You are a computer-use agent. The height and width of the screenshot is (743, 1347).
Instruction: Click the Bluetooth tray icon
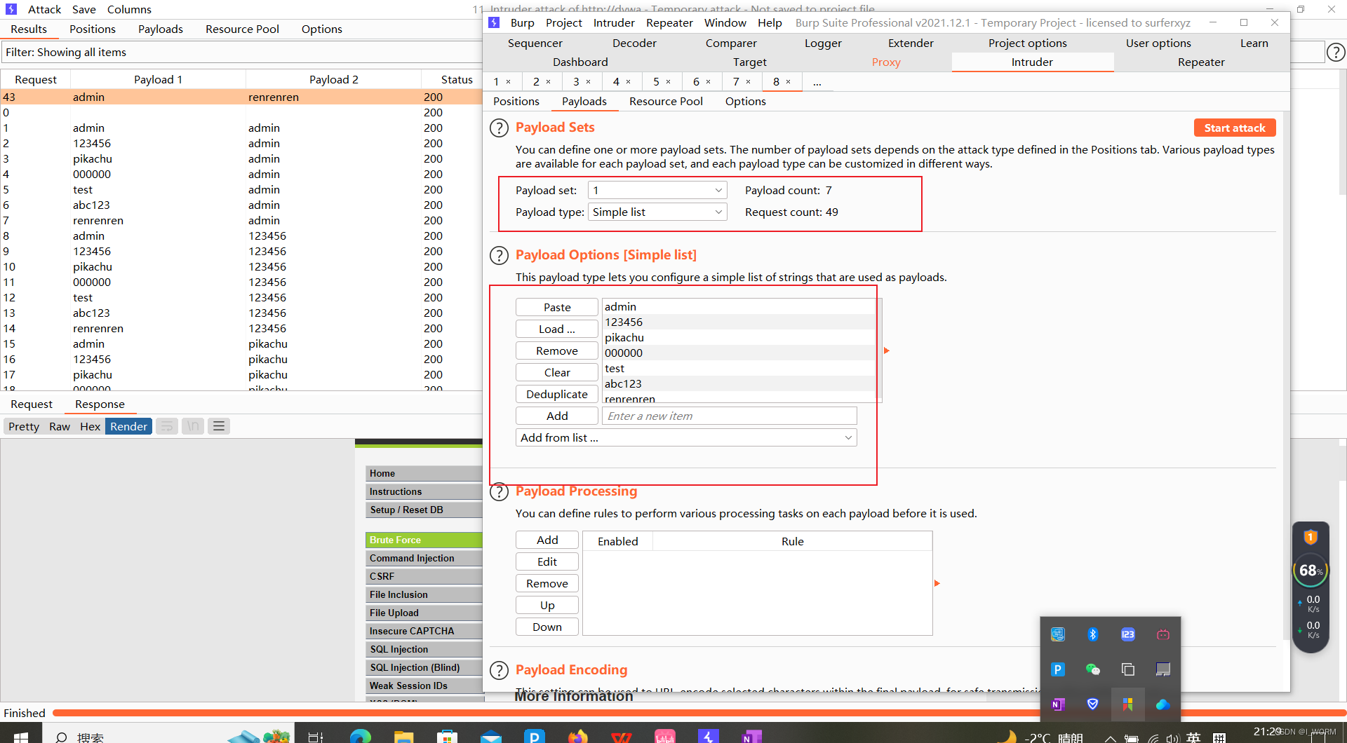click(1093, 634)
